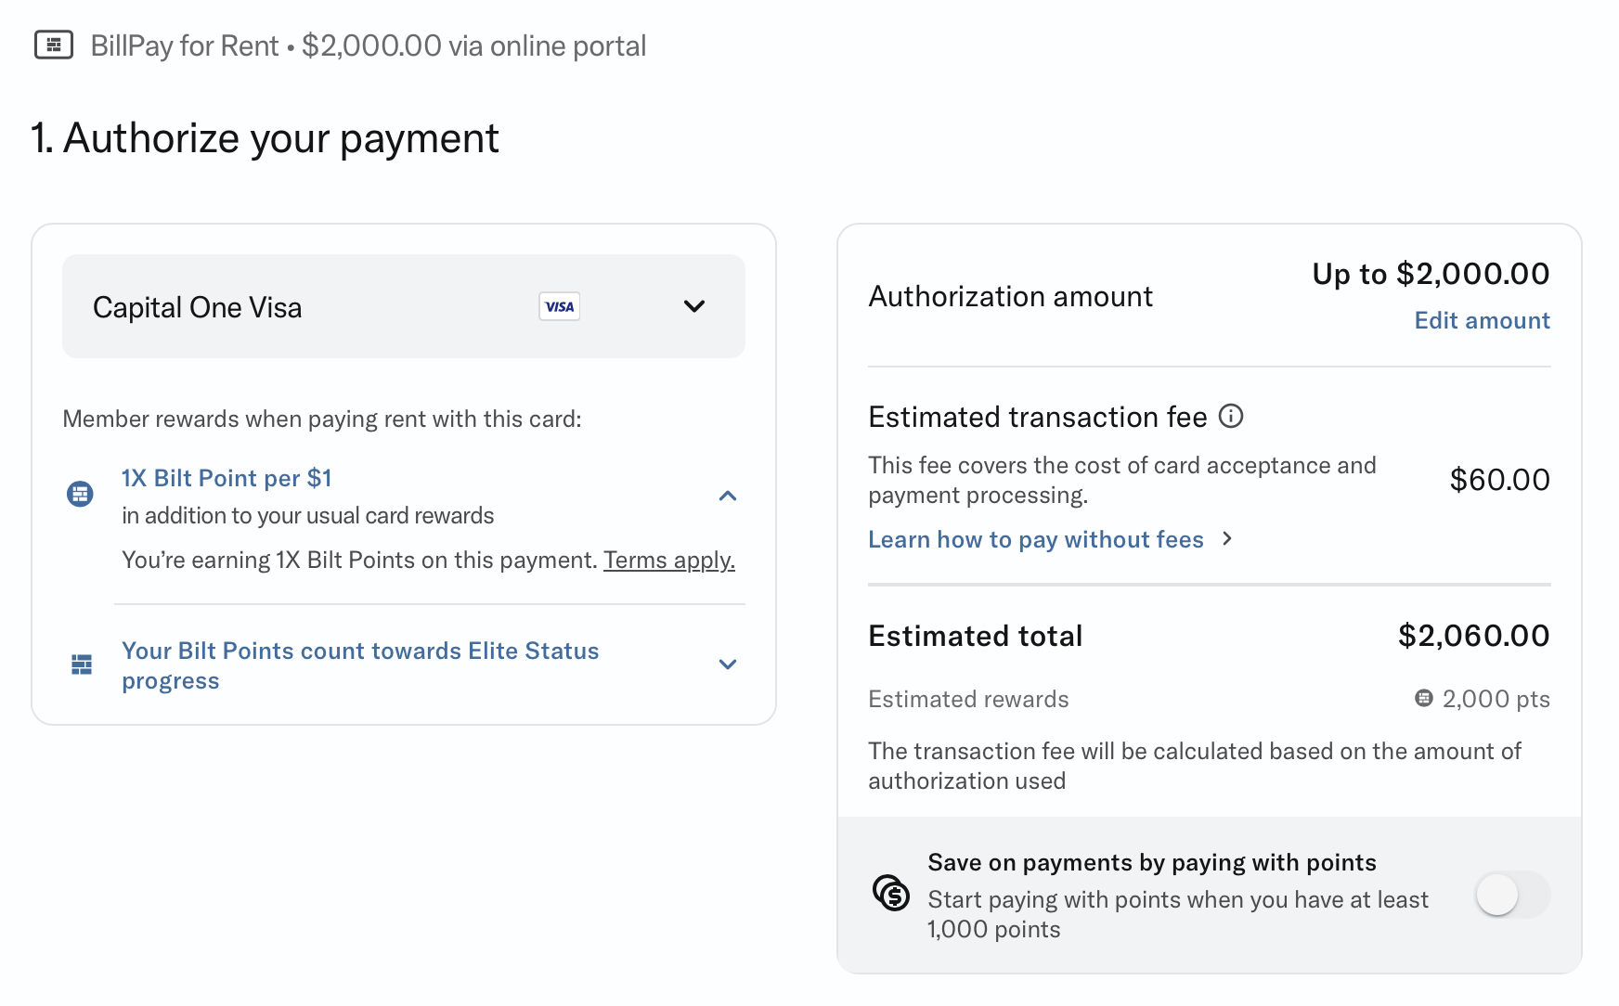Enable the paying with points toggle
The width and height of the screenshot is (1619, 1006).
(x=1513, y=895)
